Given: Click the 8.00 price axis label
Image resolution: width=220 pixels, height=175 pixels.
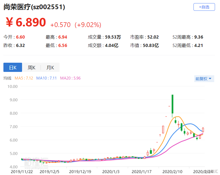Looking at the screenshot, I should pos(14,113).
